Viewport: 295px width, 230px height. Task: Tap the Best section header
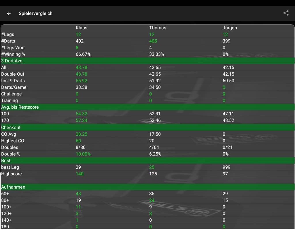coord(6,160)
